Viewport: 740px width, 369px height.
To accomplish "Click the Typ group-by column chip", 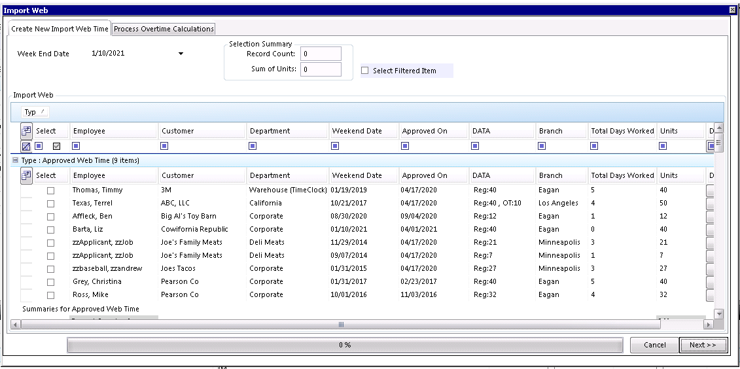I will click(35, 112).
